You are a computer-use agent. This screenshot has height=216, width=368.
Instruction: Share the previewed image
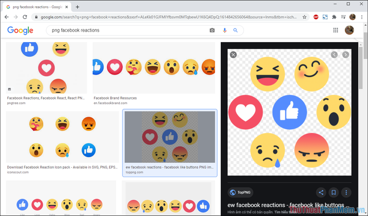pyautogui.click(x=321, y=192)
